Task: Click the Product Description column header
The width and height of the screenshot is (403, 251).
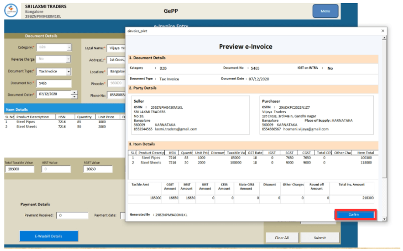Action: (35, 117)
